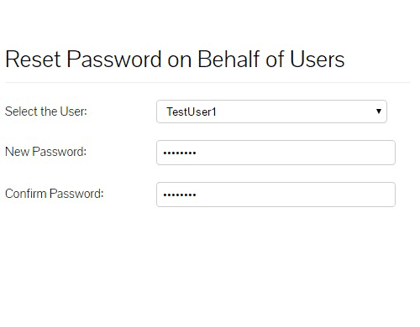Screen dimensions: 420x327
Task: Click the dropdown arrow beside TestUser1
Action: (379, 112)
